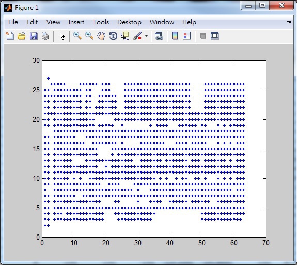
Task: Enable the Rotate 3D tool
Action: pos(113,36)
